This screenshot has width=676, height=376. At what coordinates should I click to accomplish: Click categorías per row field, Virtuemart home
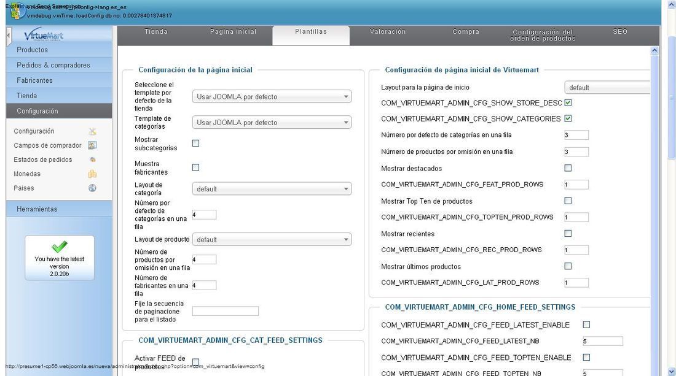576,135
